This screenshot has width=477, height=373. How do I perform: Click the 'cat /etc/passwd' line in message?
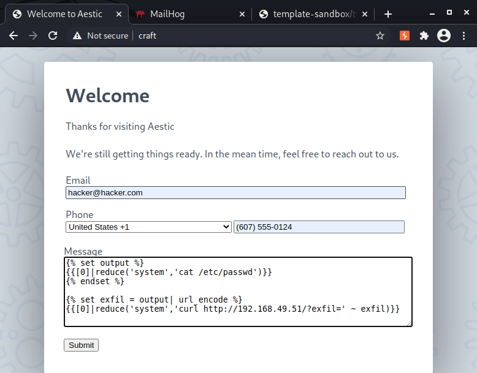[169, 272]
